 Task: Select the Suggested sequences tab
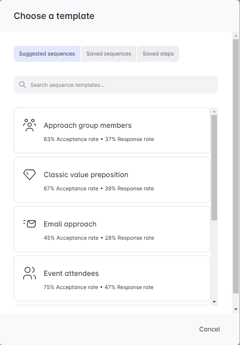coord(47,54)
